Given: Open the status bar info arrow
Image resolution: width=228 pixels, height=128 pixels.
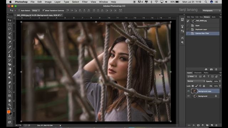Looking at the screenshot, I should pyautogui.click(x=60, y=126).
